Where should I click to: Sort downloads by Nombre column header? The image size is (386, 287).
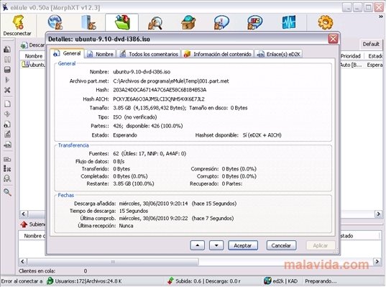pos(34,56)
